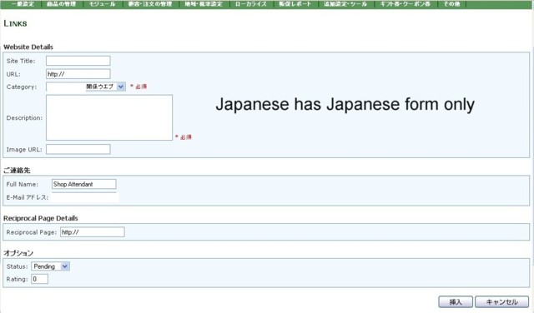Click the 挿入 insert button

point(456,302)
